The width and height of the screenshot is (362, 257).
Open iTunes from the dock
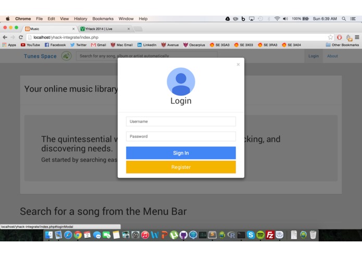145,235
